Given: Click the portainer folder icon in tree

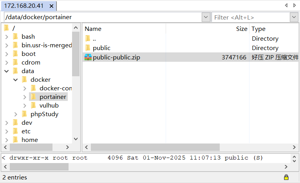Looking at the screenshot, I should (33, 97).
